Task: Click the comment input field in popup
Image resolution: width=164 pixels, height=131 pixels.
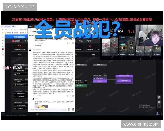Action: click(x=45, y=110)
